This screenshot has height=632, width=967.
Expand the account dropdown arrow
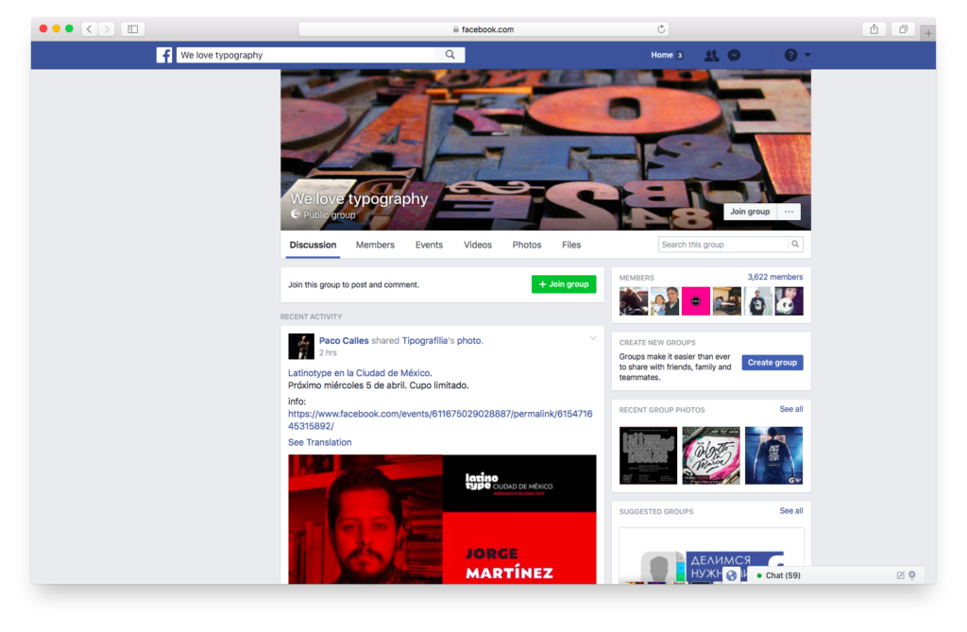point(808,55)
